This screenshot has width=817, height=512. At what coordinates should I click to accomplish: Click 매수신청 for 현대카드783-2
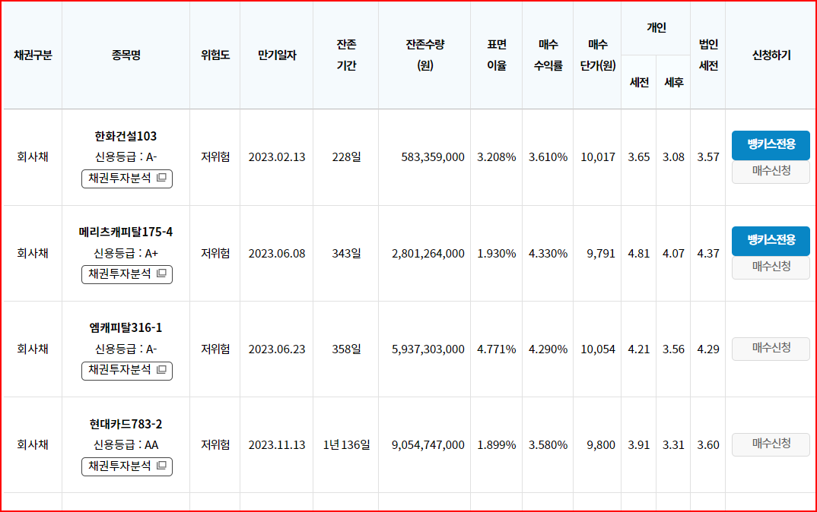(771, 444)
